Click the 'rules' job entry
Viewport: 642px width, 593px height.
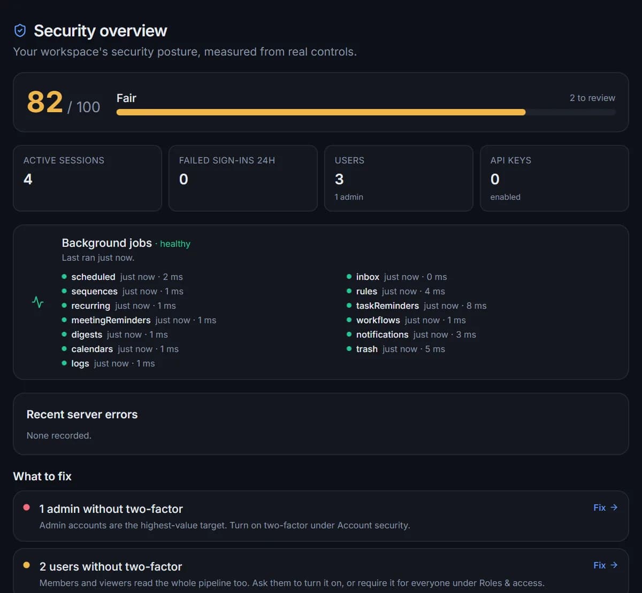click(x=396, y=291)
